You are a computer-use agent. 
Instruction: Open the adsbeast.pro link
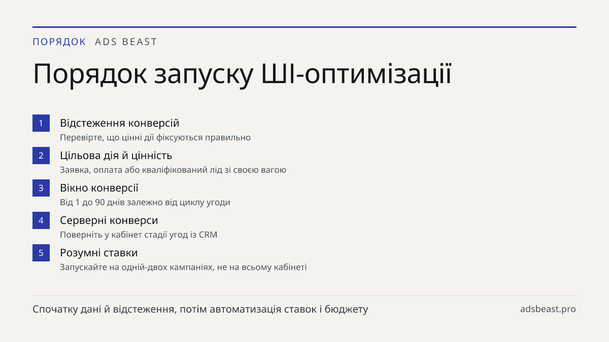pos(548,309)
